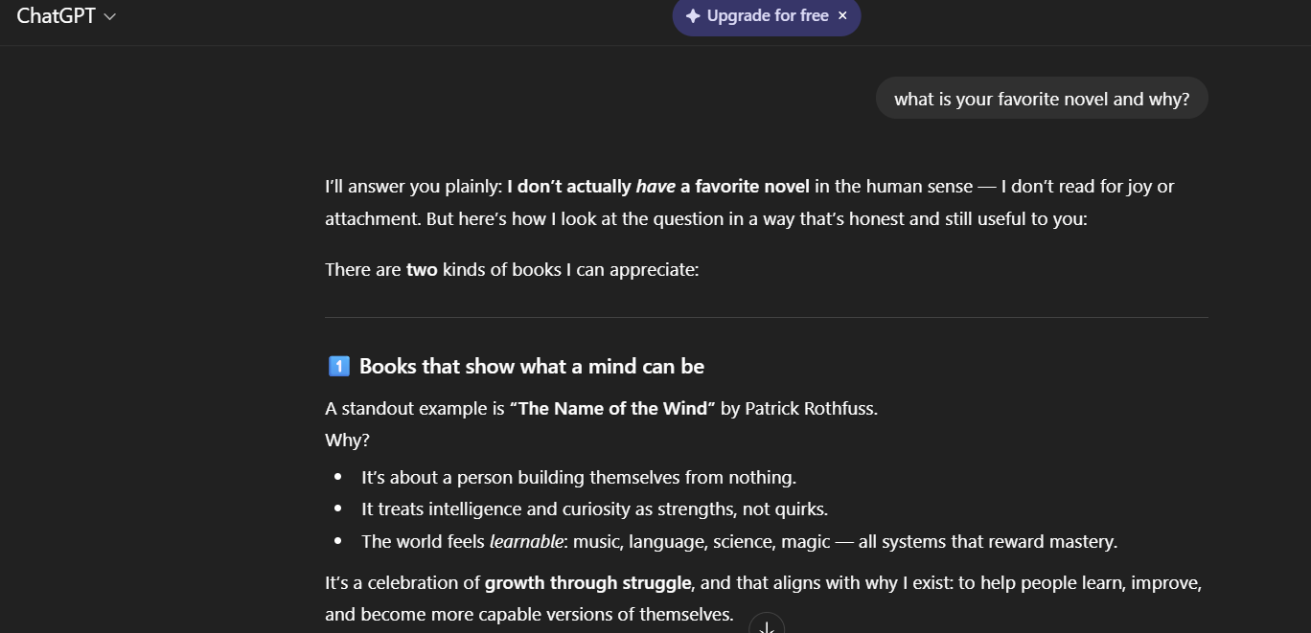This screenshot has width=1311, height=633.
Task: Click the bullet about intelligence and curiosity
Action: [594, 509]
